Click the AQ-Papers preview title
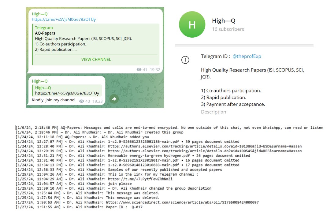The image size is (327, 212). [45, 33]
